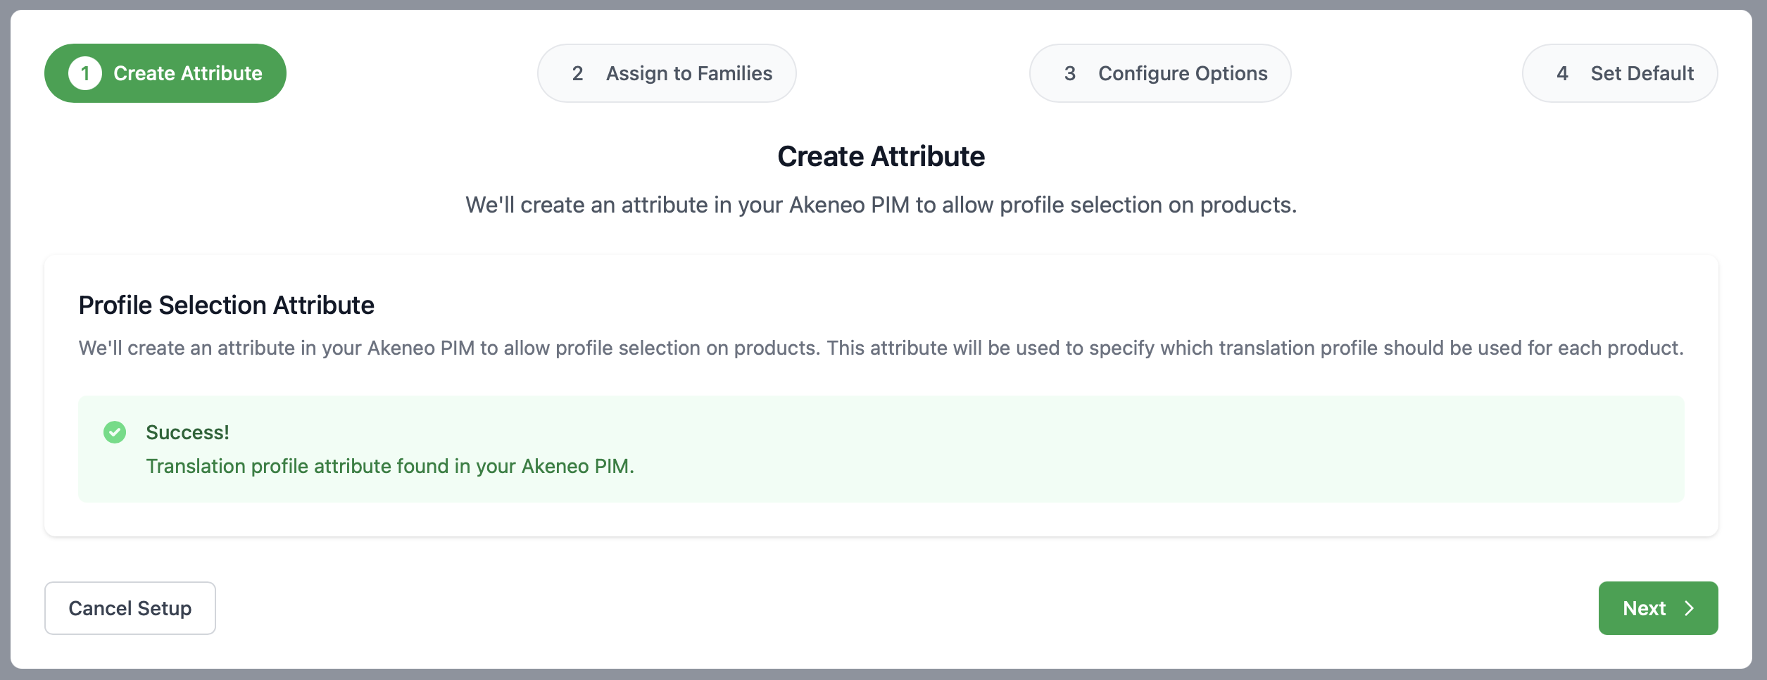
Task: Click the Success! message title
Action: (x=187, y=432)
